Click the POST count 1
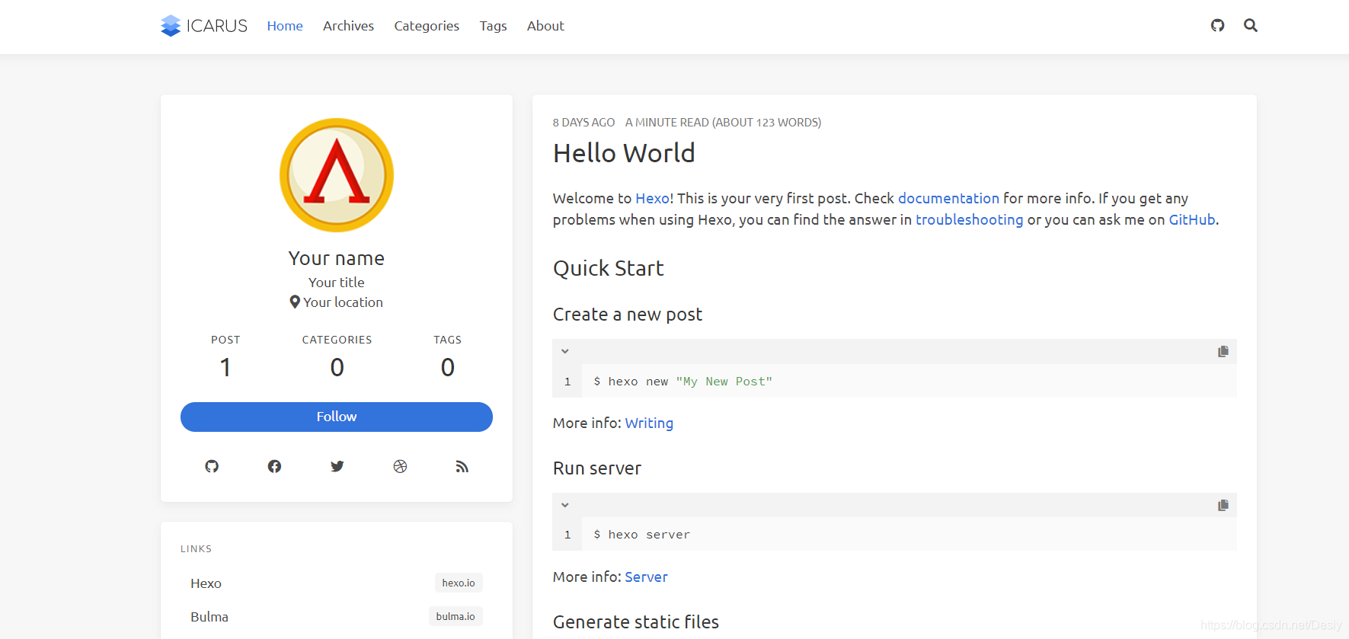 (x=225, y=367)
